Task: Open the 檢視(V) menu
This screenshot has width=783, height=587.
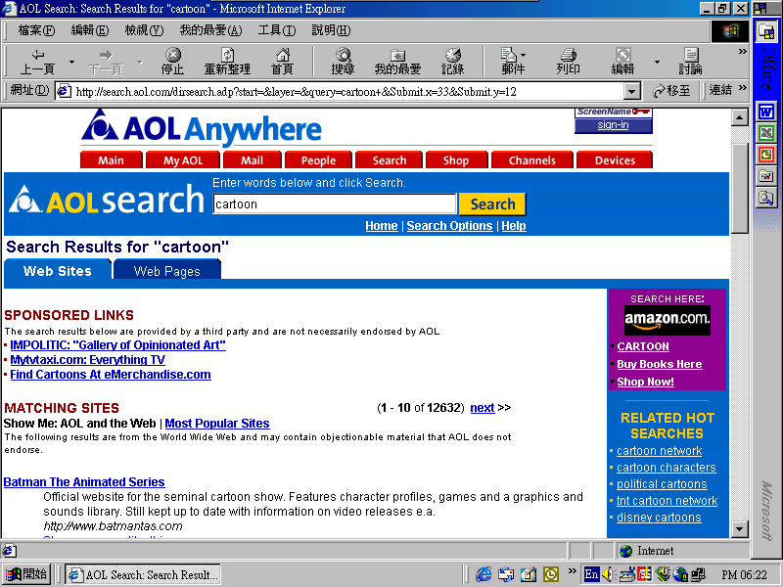Action: click(144, 30)
